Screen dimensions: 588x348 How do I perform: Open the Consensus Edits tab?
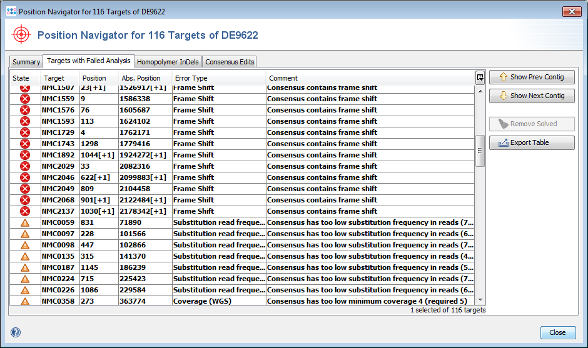[x=230, y=62]
